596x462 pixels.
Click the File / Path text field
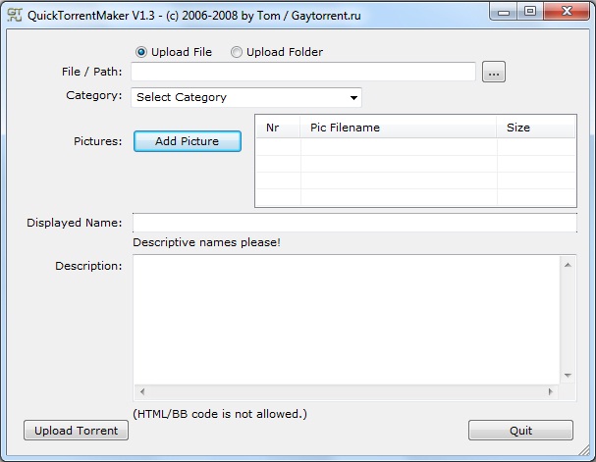[x=302, y=72]
